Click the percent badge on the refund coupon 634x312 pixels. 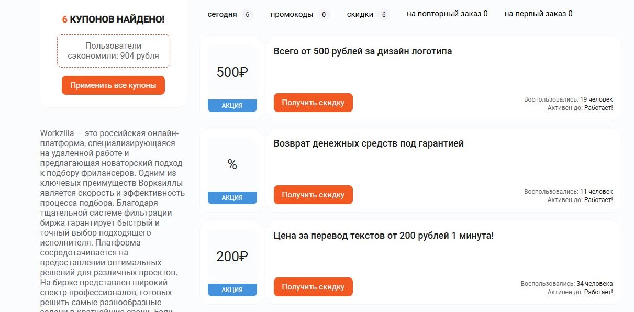(x=232, y=164)
